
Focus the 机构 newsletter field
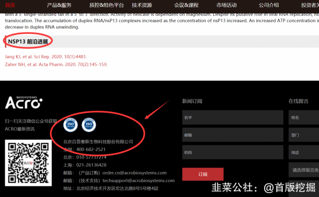tap(233, 152)
